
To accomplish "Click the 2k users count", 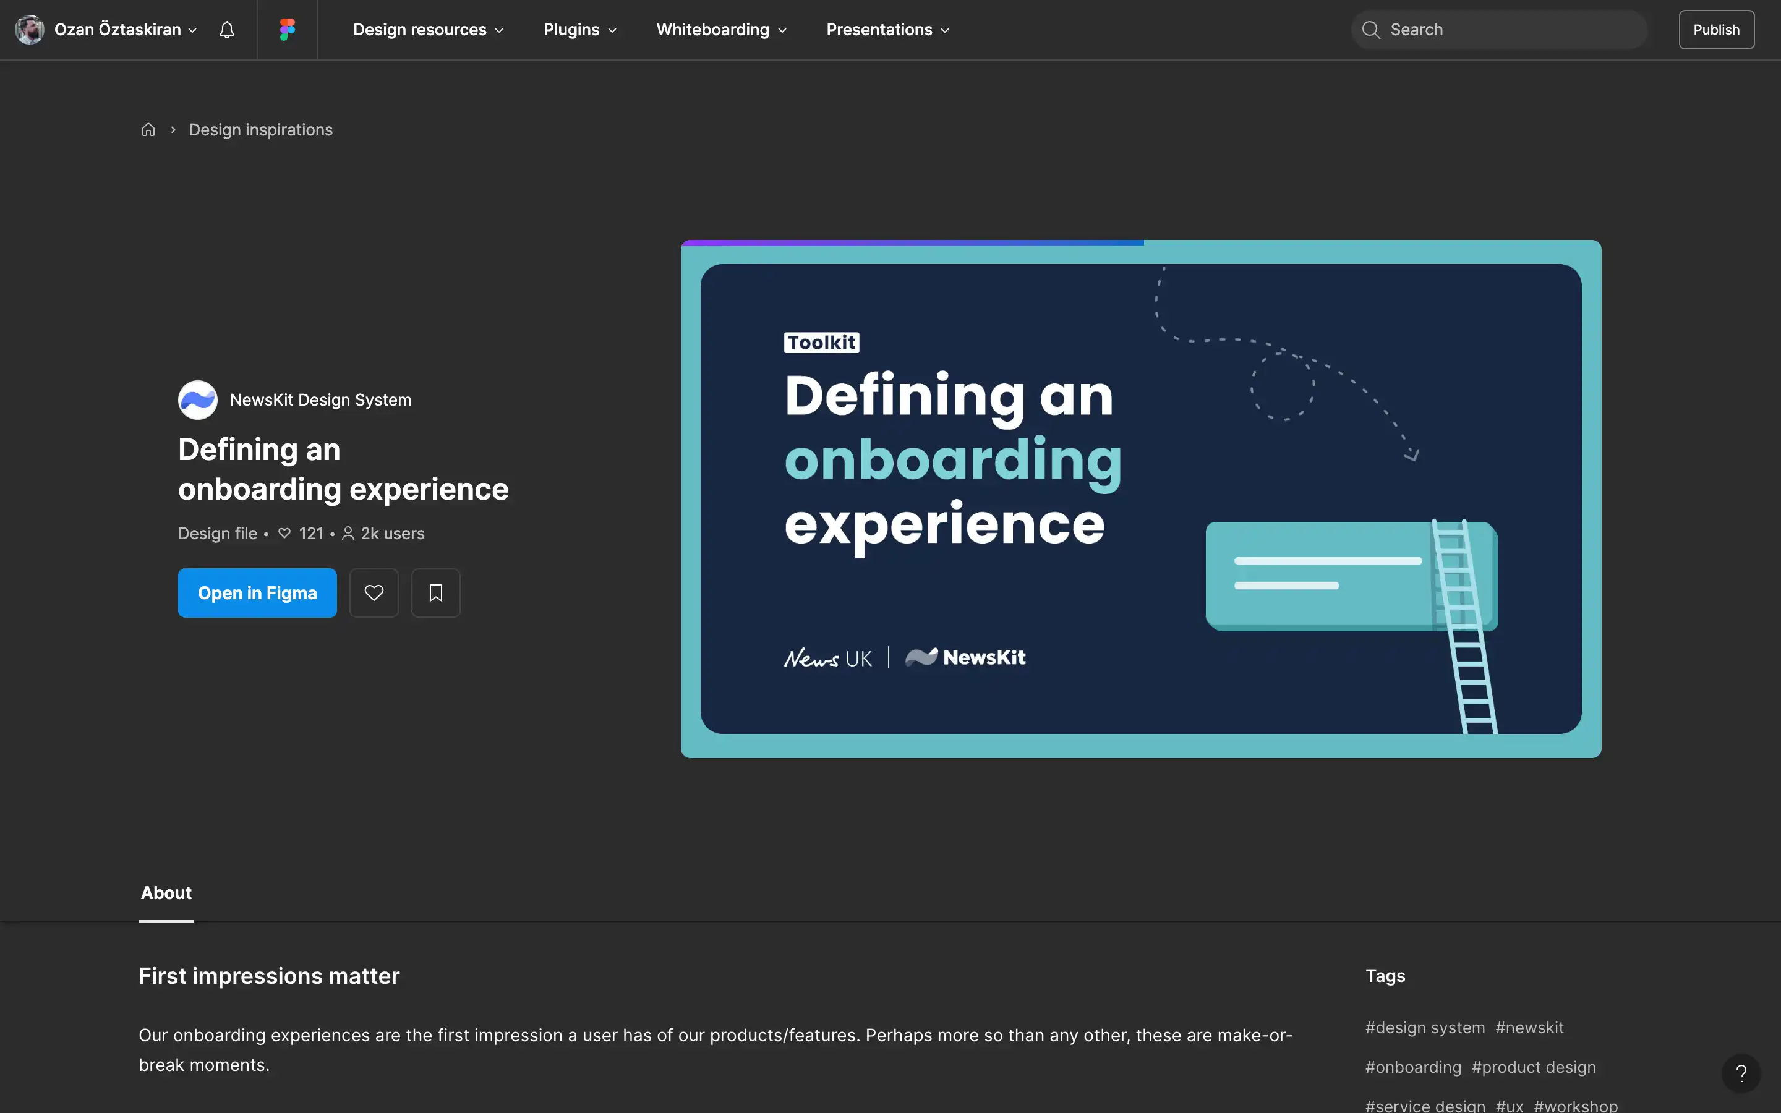I will click(x=383, y=534).
